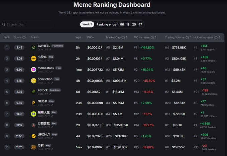Click the -199 holder change value
Screen dimensions: 227x156
[205, 91]
